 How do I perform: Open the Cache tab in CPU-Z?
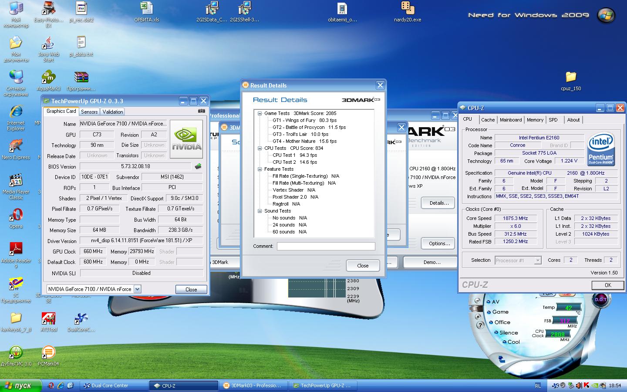pyautogui.click(x=488, y=120)
